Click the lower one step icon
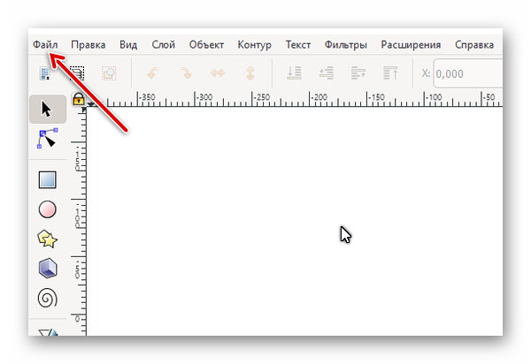Screen dimensions: 531x364 pyautogui.click(x=326, y=73)
